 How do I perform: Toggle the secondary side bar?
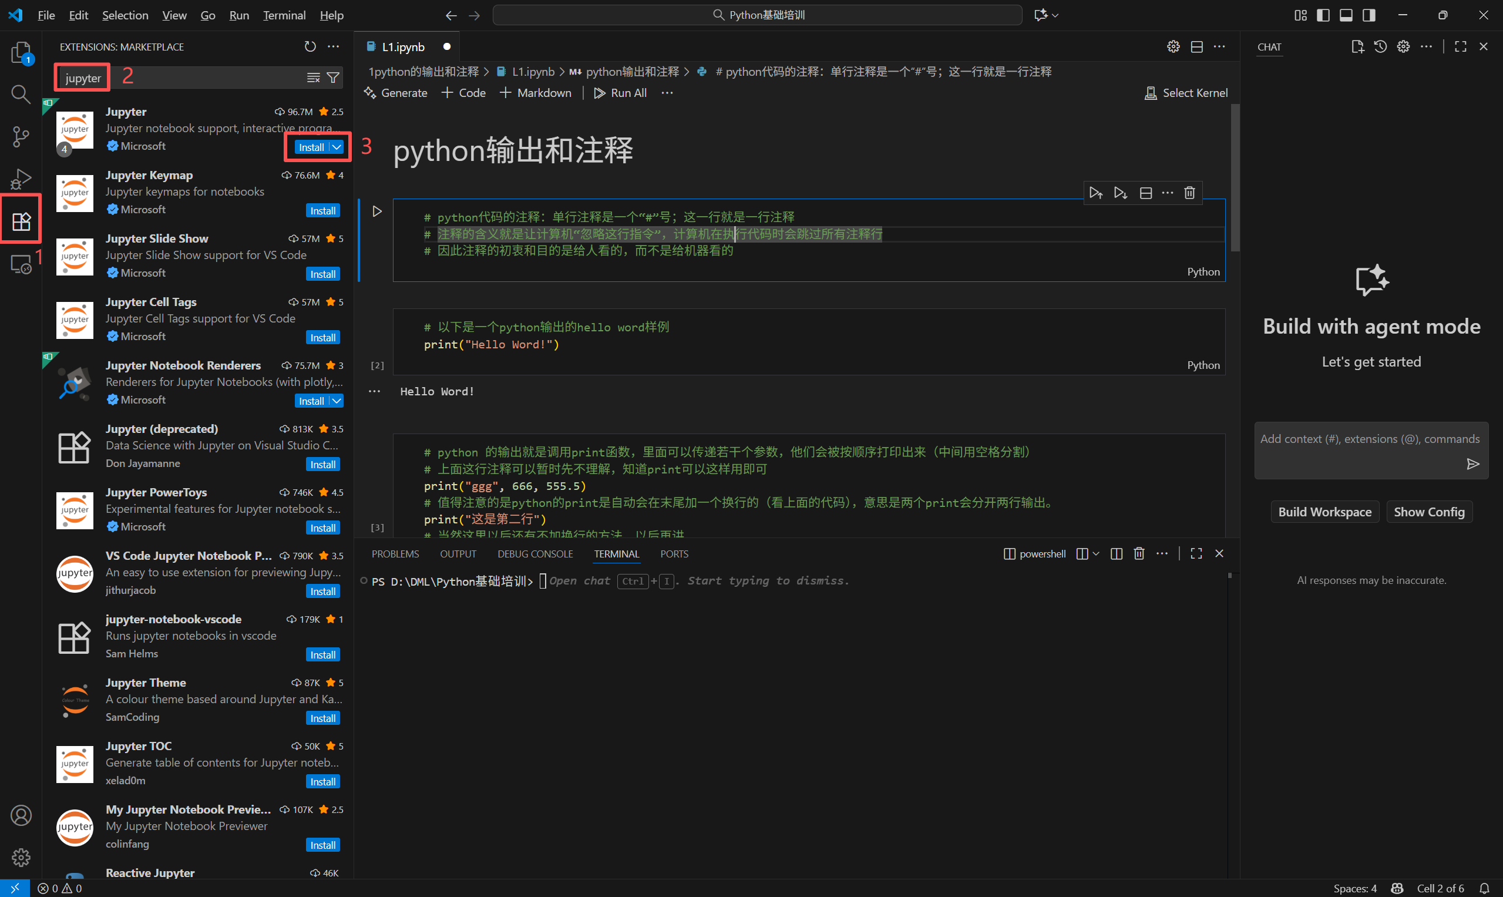click(1369, 15)
